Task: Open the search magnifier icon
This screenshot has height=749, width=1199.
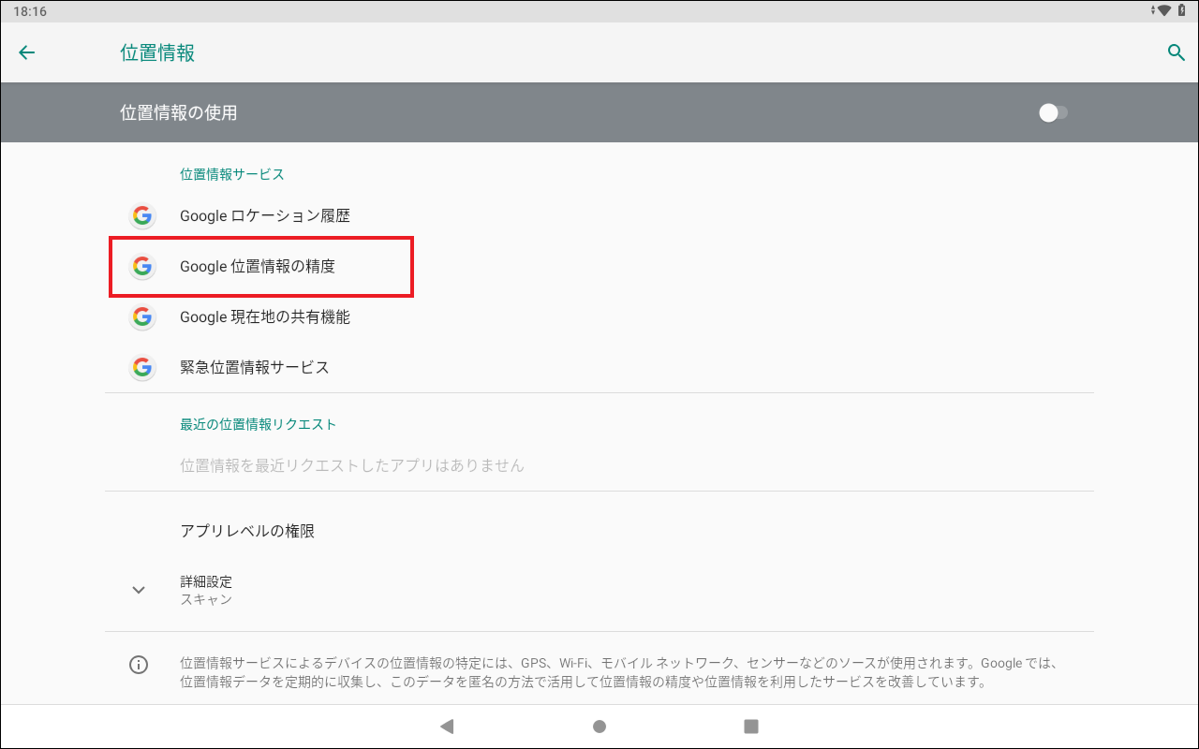Action: (x=1176, y=52)
